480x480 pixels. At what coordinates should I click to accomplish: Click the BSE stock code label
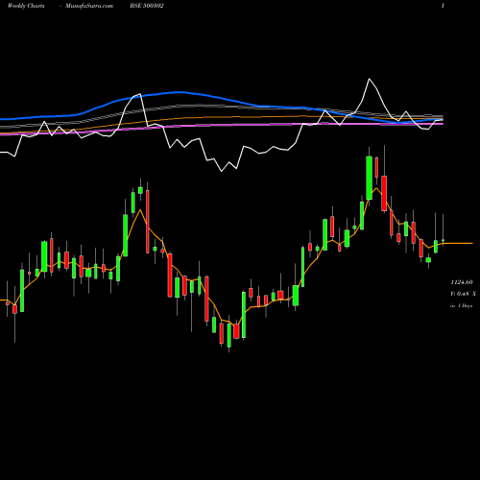147,6
